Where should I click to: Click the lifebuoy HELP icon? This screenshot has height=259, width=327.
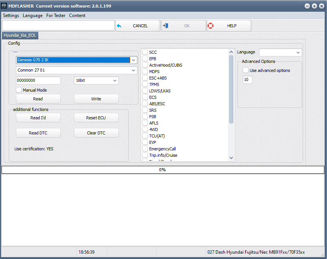[211, 26]
